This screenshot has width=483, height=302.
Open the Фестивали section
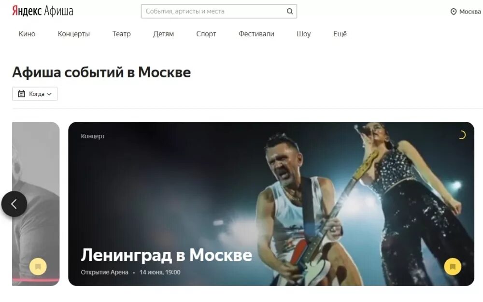256,34
